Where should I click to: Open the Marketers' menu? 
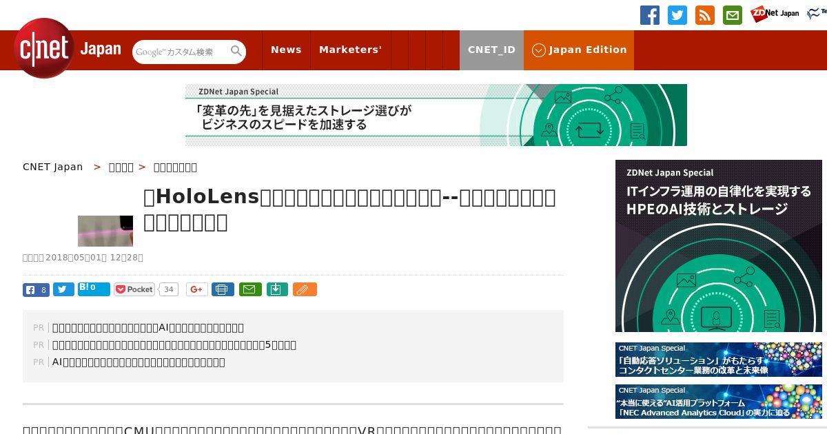(350, 50)
